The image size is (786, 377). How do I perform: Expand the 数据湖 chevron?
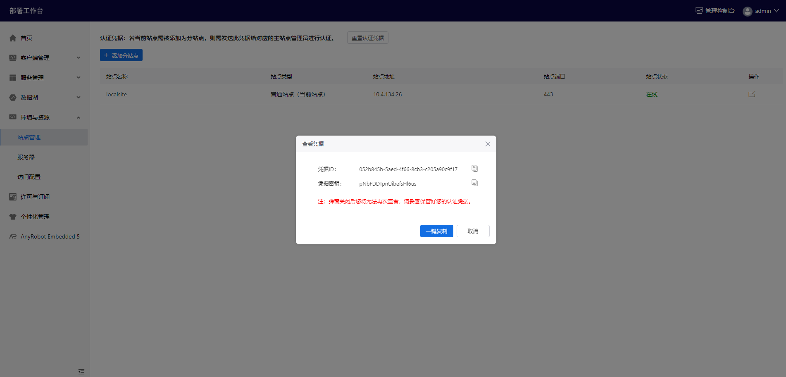tap(79, 98)
